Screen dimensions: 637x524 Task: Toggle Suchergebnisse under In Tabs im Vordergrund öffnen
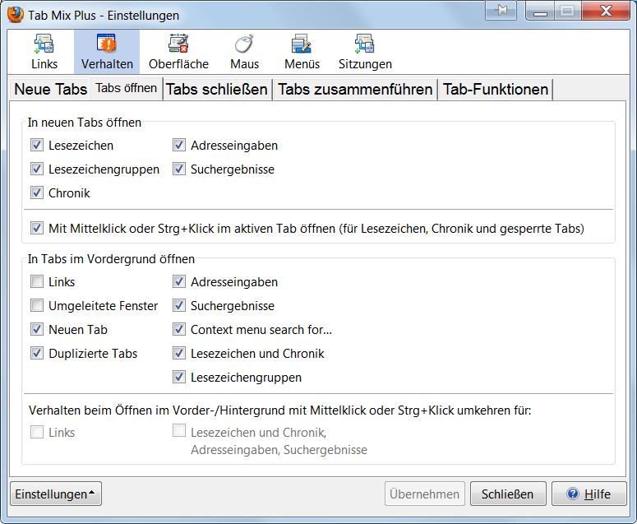click(x=179, y=305)
